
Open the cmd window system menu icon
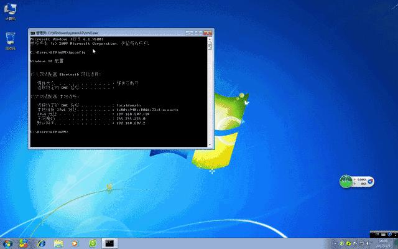pos(32,31)
